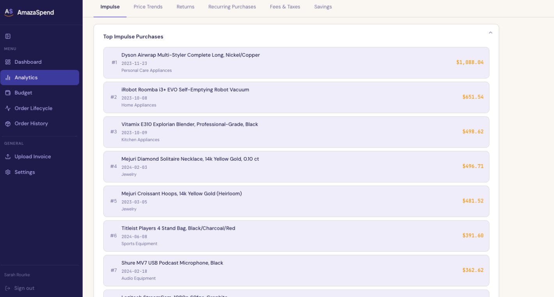The image size is (554, 297).
Task: Select the Savings tab
Action: pyautogui.click(x=323, y=7)
